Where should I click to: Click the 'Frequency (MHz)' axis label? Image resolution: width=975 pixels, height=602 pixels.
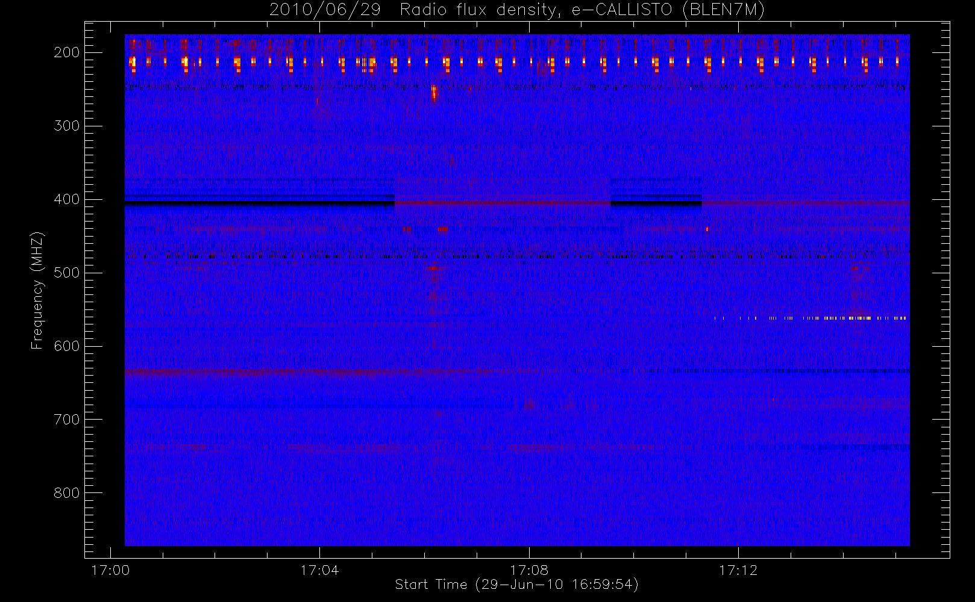[x=37, y=290]
